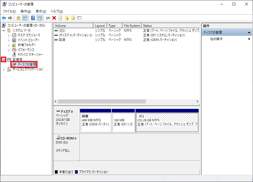
Task: Click the 共有フォルダー folder icon
Action: pyautogui.click(x=14, y=45)
